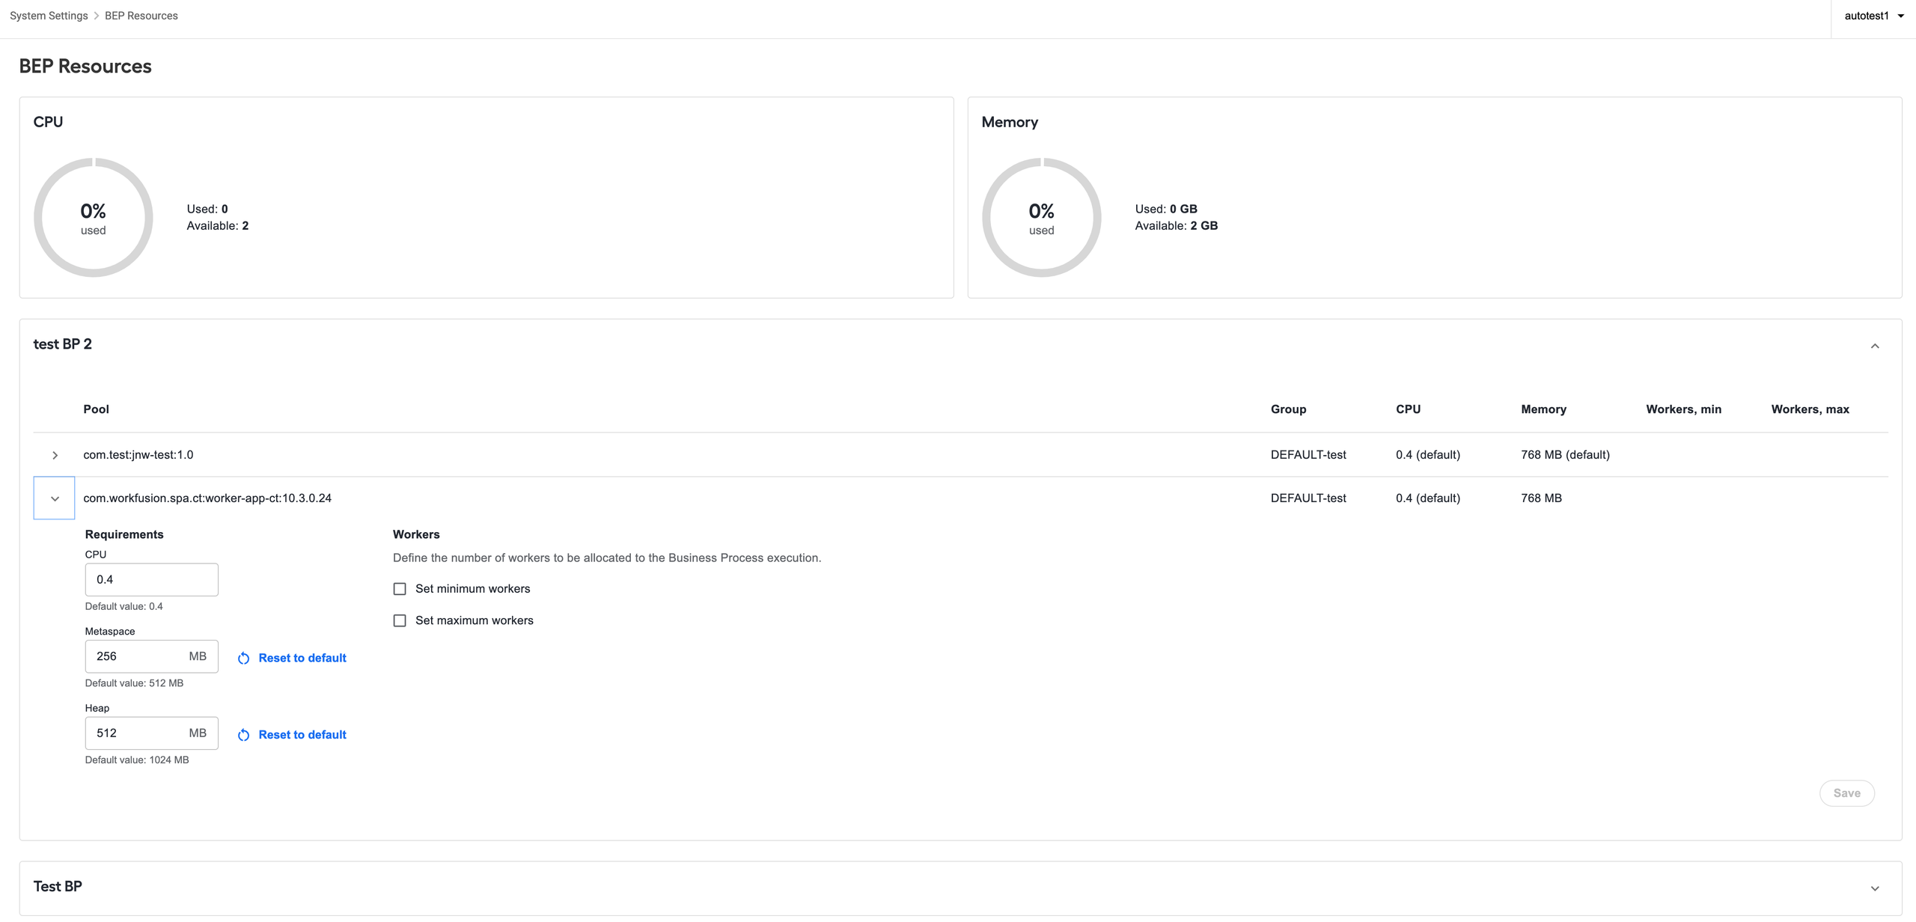Go to System Settings breadcrumb
This screenshot has height=922, width=1916.
click(x=49, y=16)
